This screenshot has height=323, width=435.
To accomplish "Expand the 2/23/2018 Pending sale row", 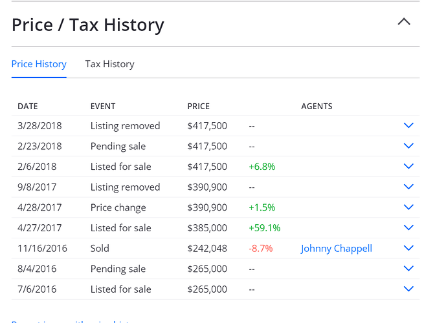I will pos(408,146).
